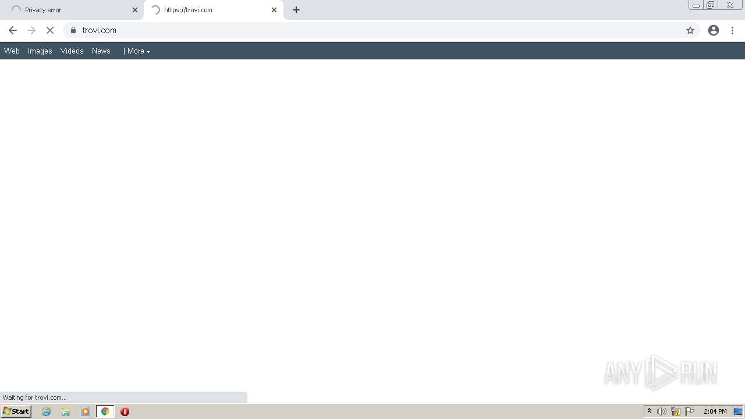Open the Videos search category
This screenshot has height=419, width=745.
click(x=72, y=51)
